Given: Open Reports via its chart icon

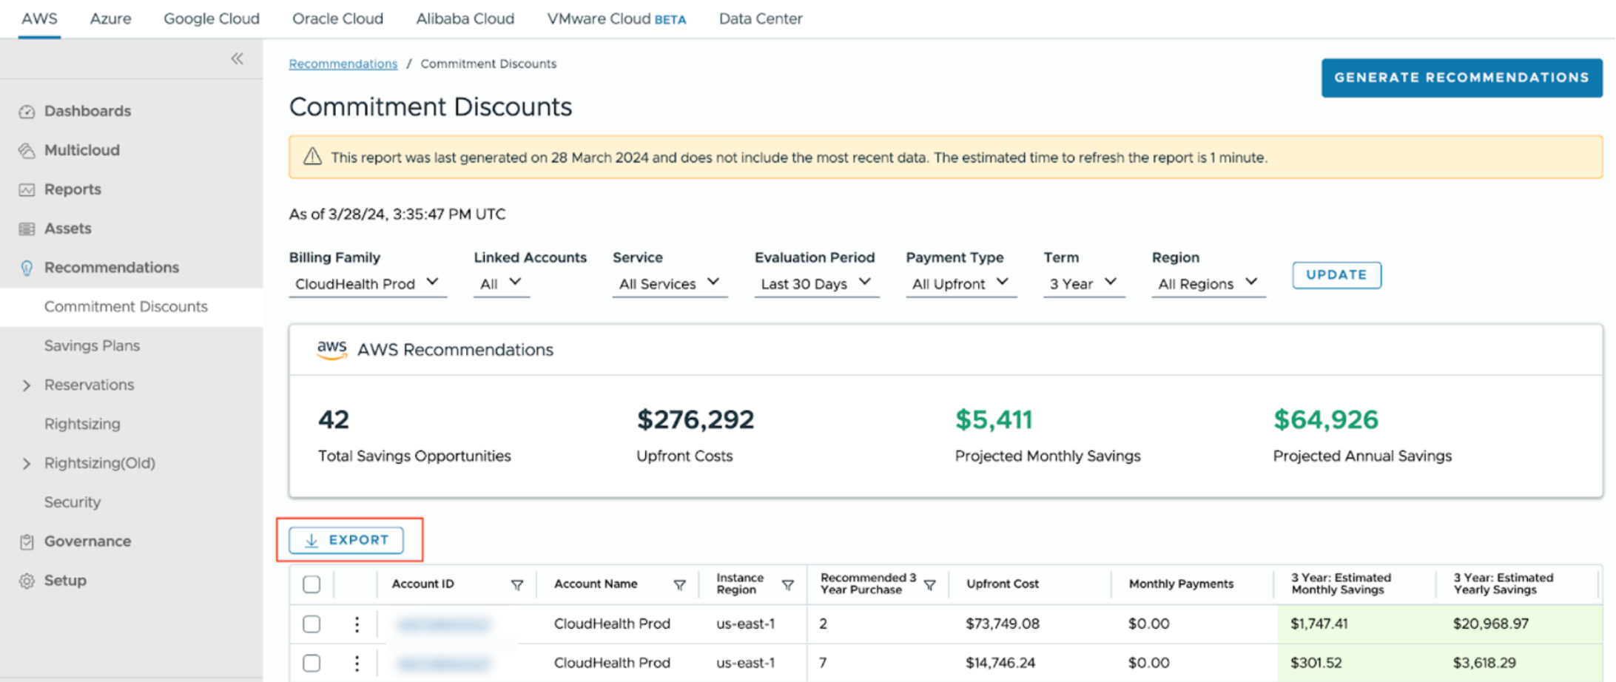Looking at the screenshot, I should [27, 189].
